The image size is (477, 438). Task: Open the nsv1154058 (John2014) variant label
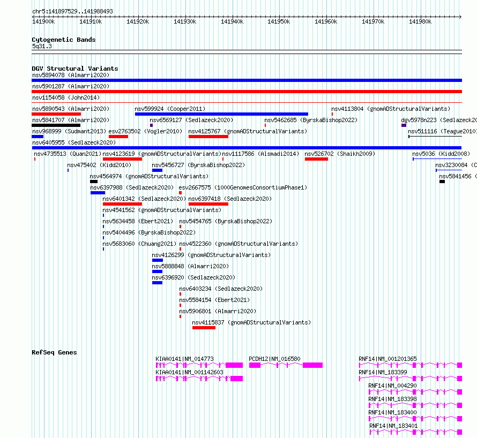click(x=66, y=97)
